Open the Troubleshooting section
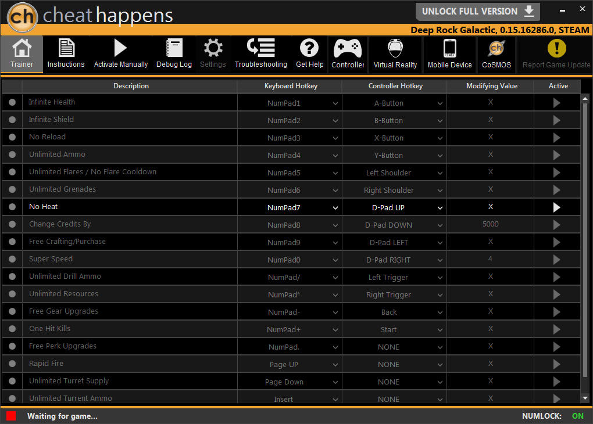593x424 pixels. click(x=261, y=54)
